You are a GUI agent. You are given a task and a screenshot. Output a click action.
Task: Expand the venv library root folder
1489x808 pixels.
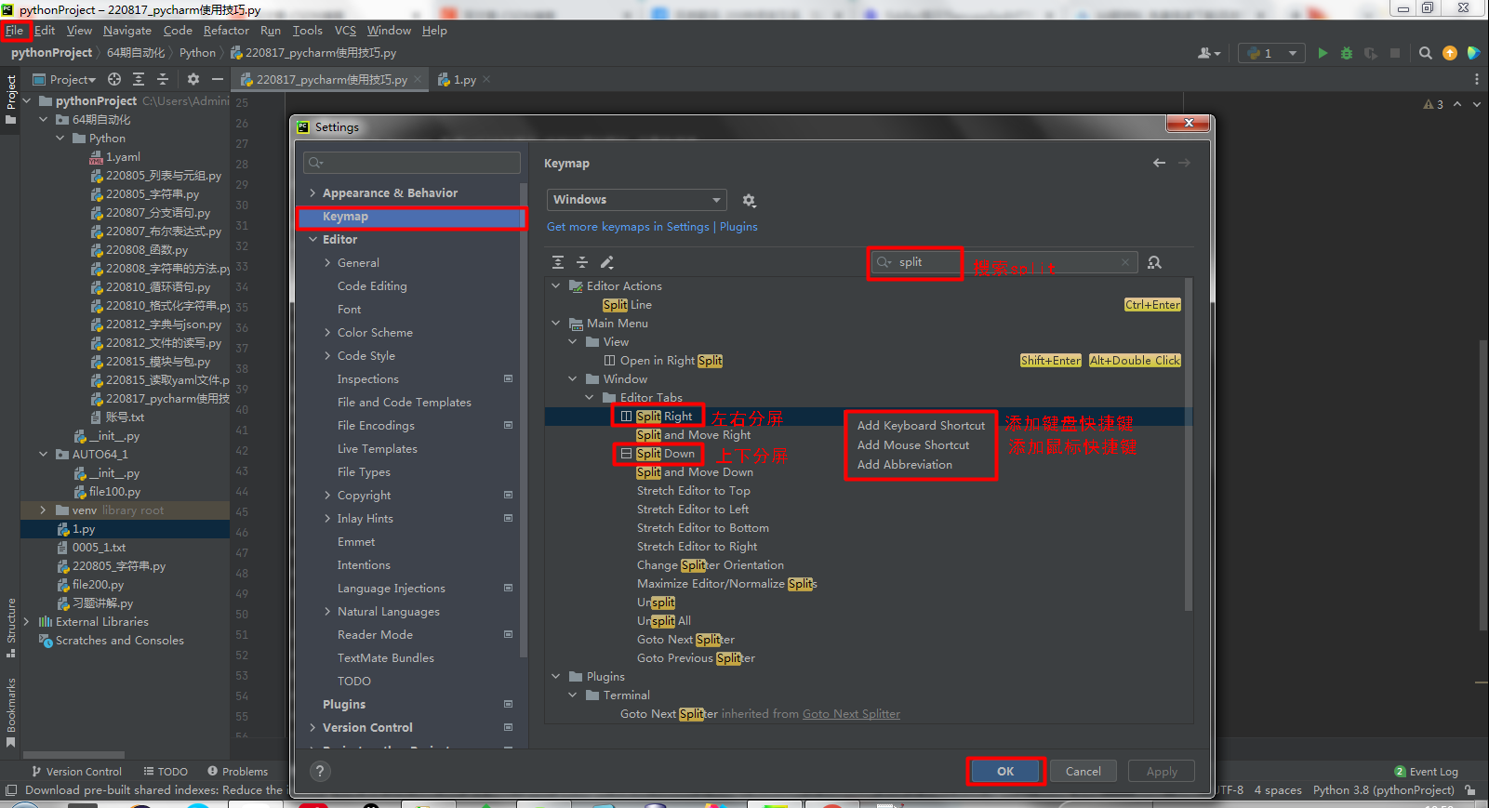pos(43,510)
